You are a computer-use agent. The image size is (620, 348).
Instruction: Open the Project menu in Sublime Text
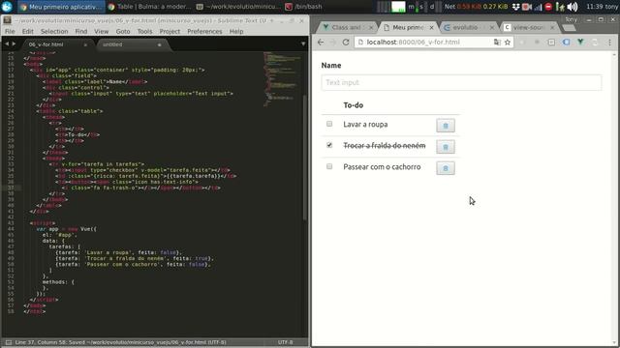coord(170,31)
